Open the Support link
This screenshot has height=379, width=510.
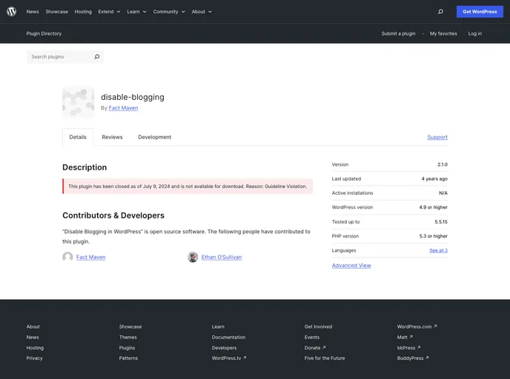(437, 137)
